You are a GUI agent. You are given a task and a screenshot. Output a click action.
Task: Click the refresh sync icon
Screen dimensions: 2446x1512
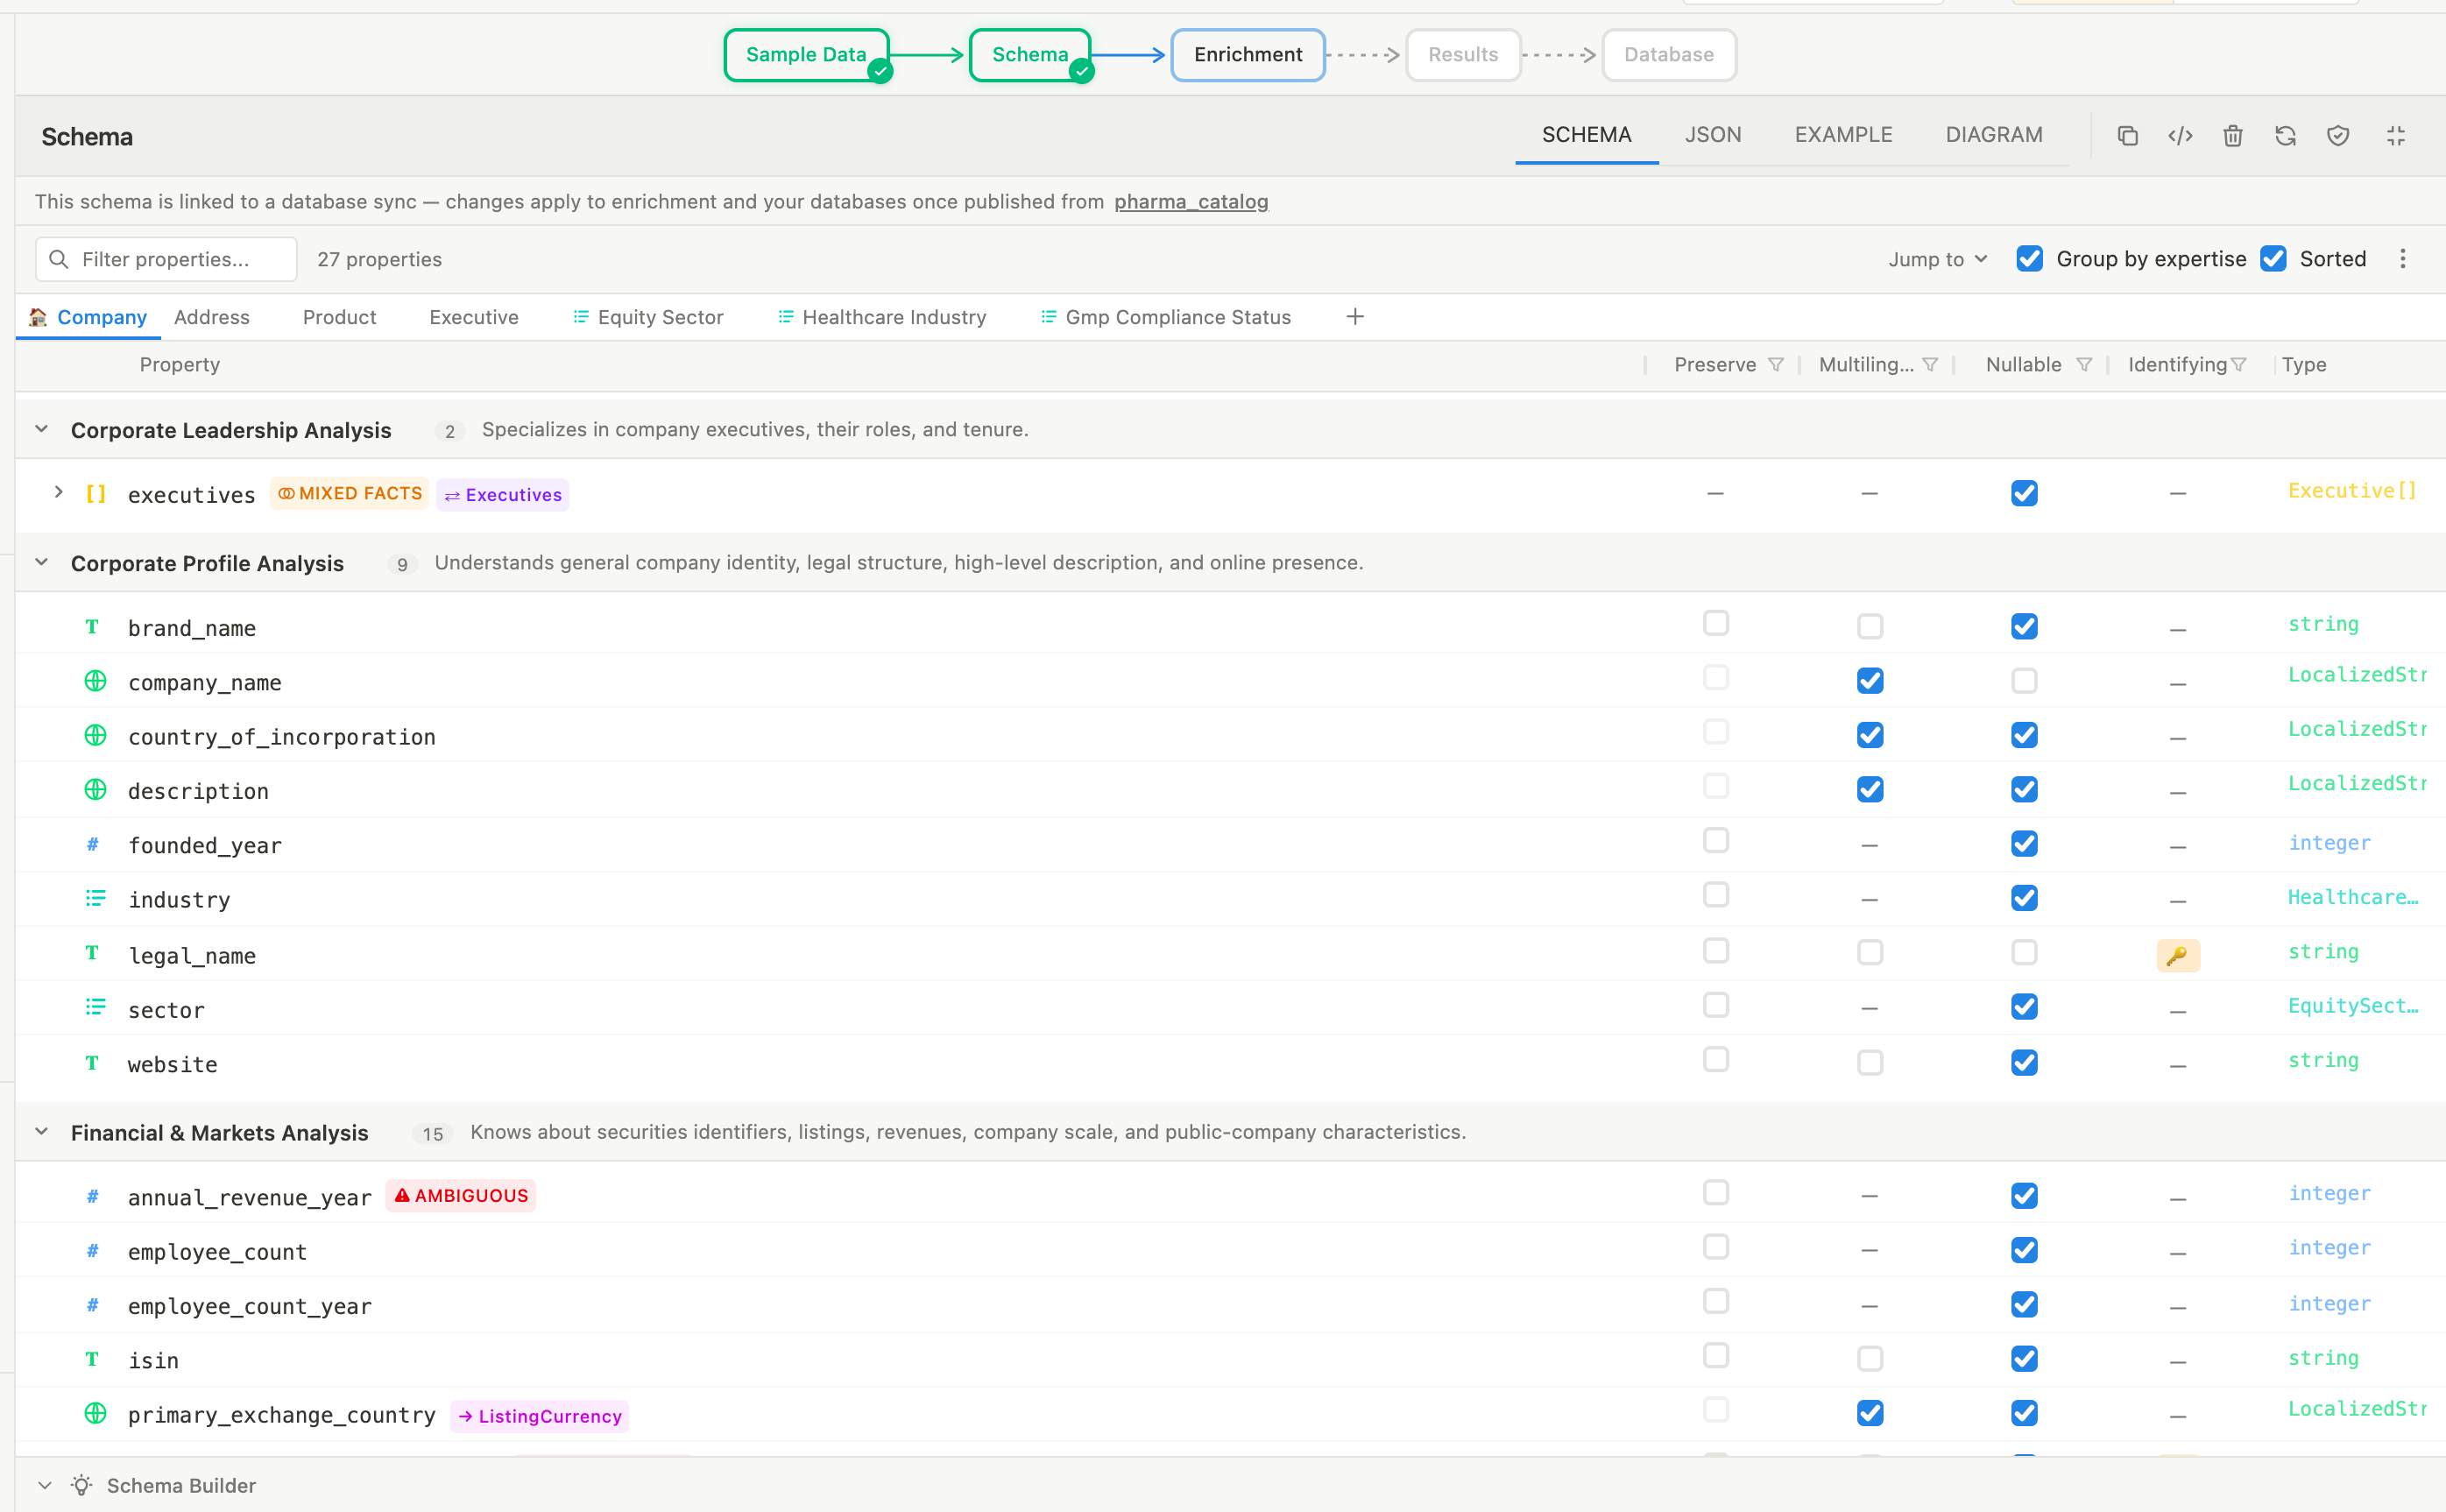(2285, 135)
